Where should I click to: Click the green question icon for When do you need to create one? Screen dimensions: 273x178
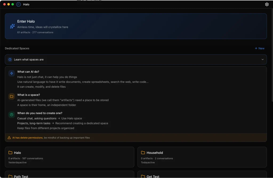(x=11, y=115)
